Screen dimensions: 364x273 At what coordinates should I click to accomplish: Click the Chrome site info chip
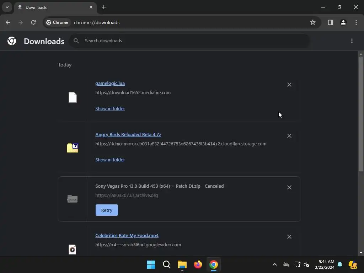click(x=57, y=22)
